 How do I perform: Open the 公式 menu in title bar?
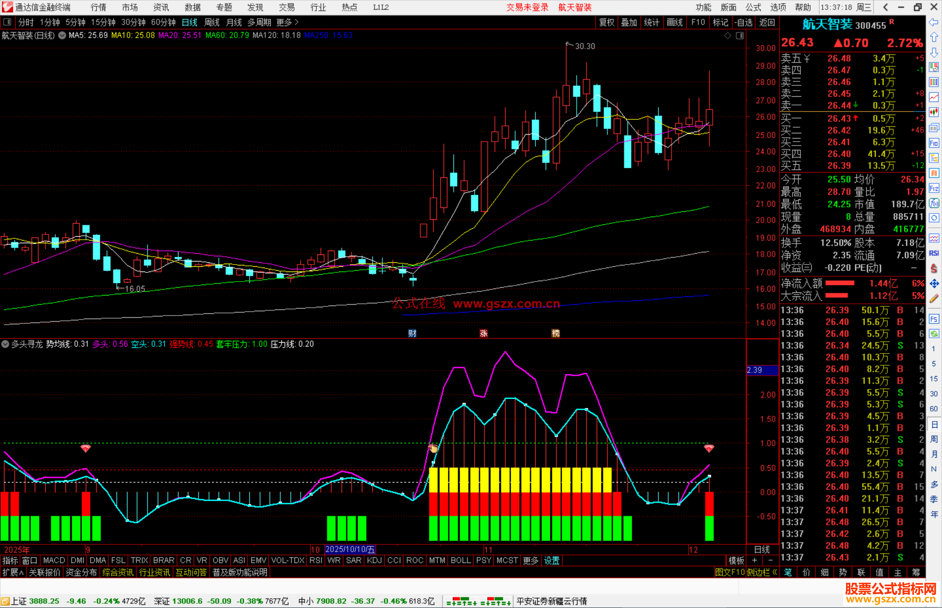(753, 7)
